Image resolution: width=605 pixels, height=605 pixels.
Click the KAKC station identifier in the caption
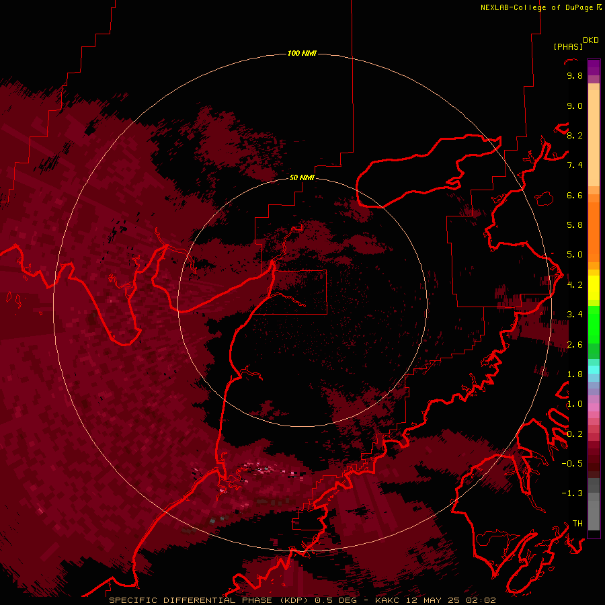(x=387, y=600)
